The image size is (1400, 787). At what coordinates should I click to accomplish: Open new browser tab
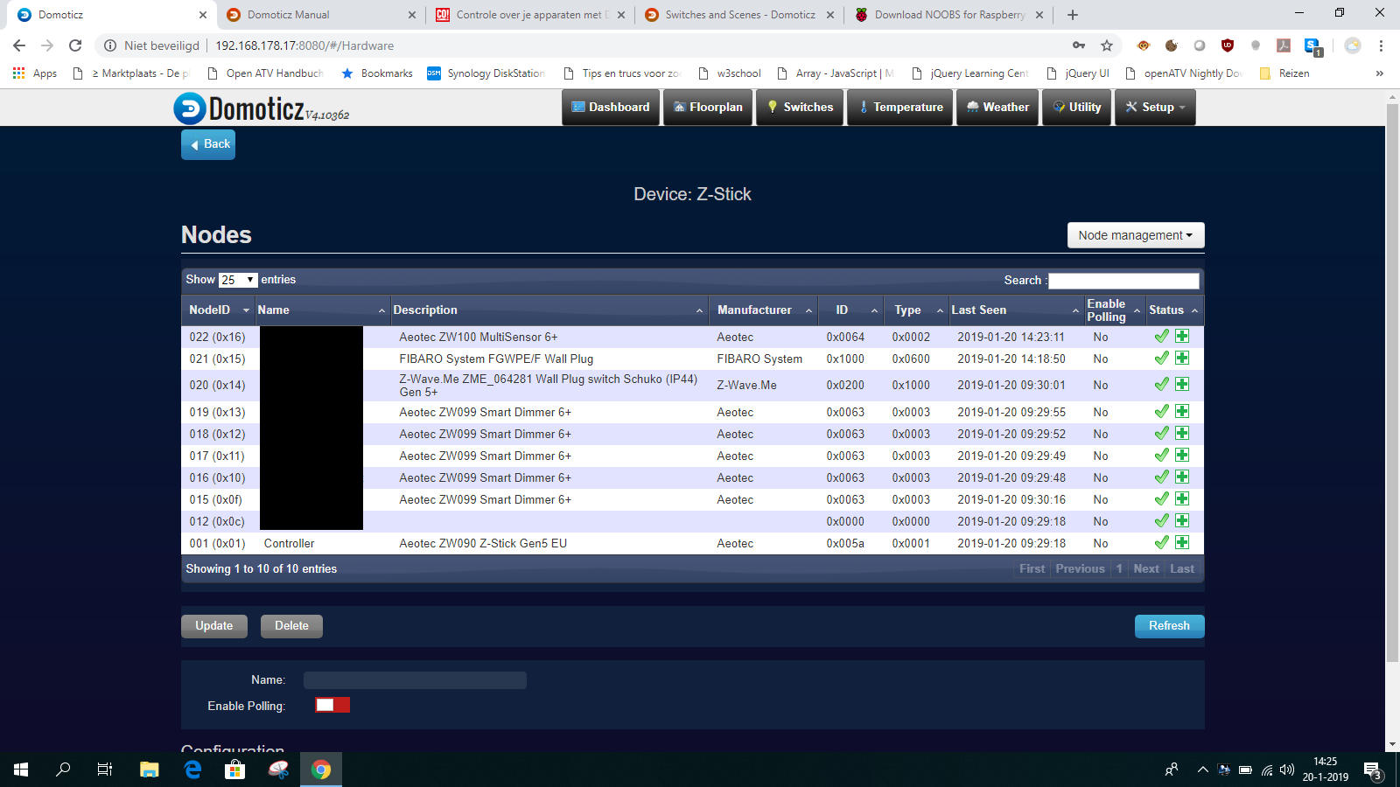[x=1073, y=15]
